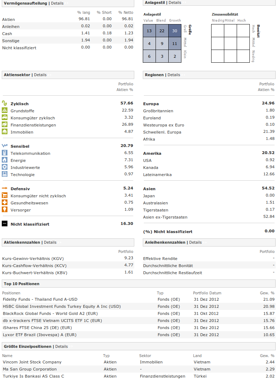Click the large value style box cell 13
Viewport: 276px width, 379px height.
[x=149, y=31]
